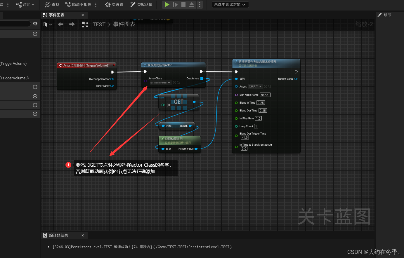This screenshot has width=404, height=258.
Task: Open play options three-dot menu
Action: tap(200, 5)
